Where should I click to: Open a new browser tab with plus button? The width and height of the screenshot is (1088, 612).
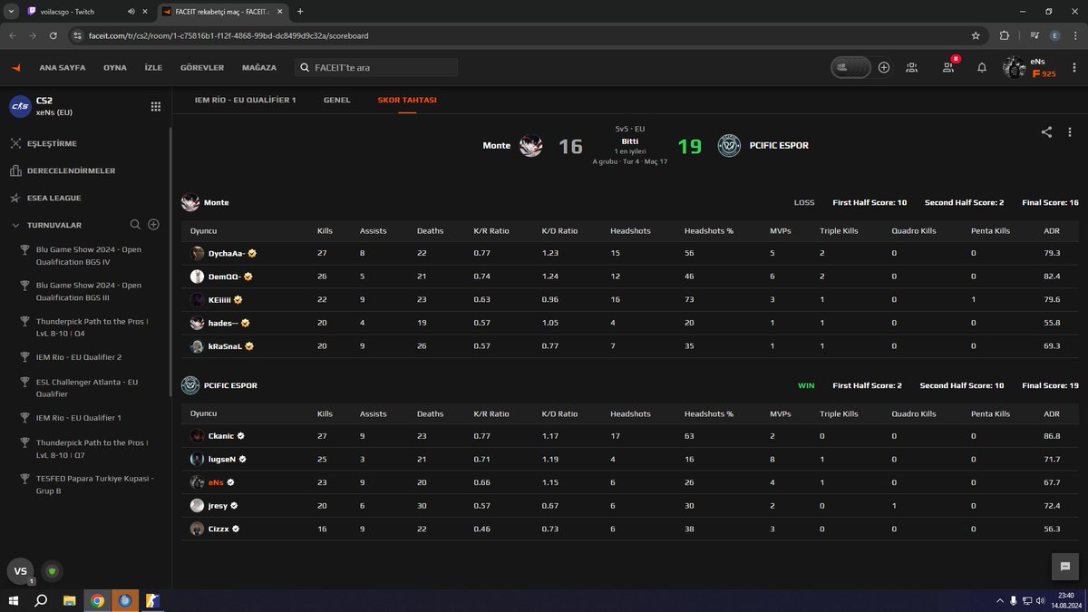click(x=300, y=11)
